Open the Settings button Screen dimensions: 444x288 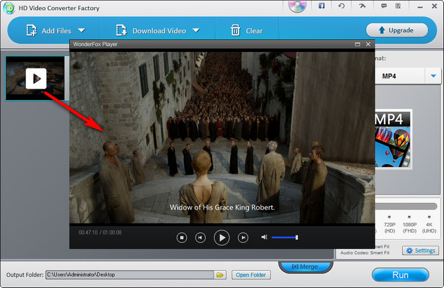421,251
